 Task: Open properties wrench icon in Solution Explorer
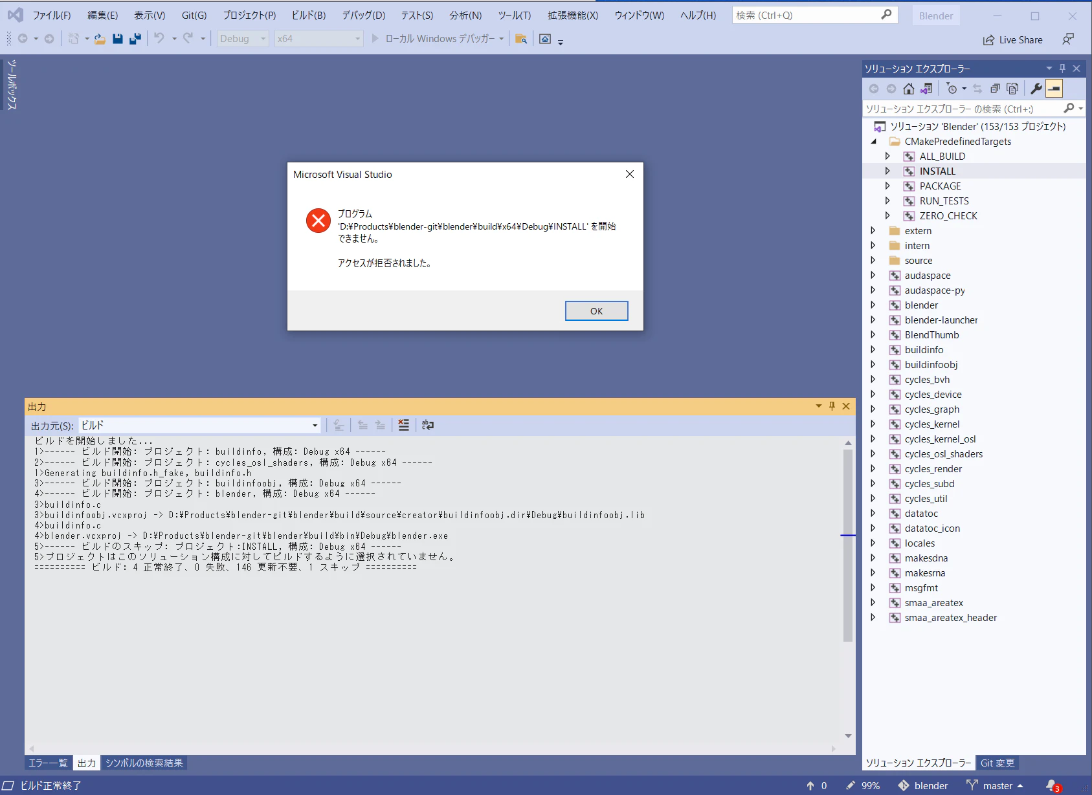(x=1036, y=89)
